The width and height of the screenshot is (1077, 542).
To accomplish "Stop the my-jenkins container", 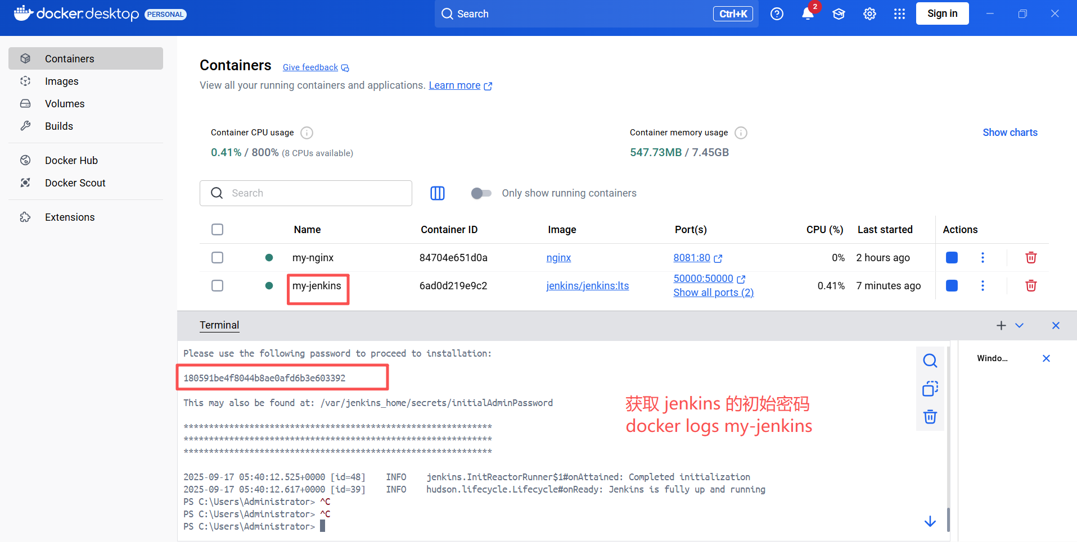I will coord(952,285).
